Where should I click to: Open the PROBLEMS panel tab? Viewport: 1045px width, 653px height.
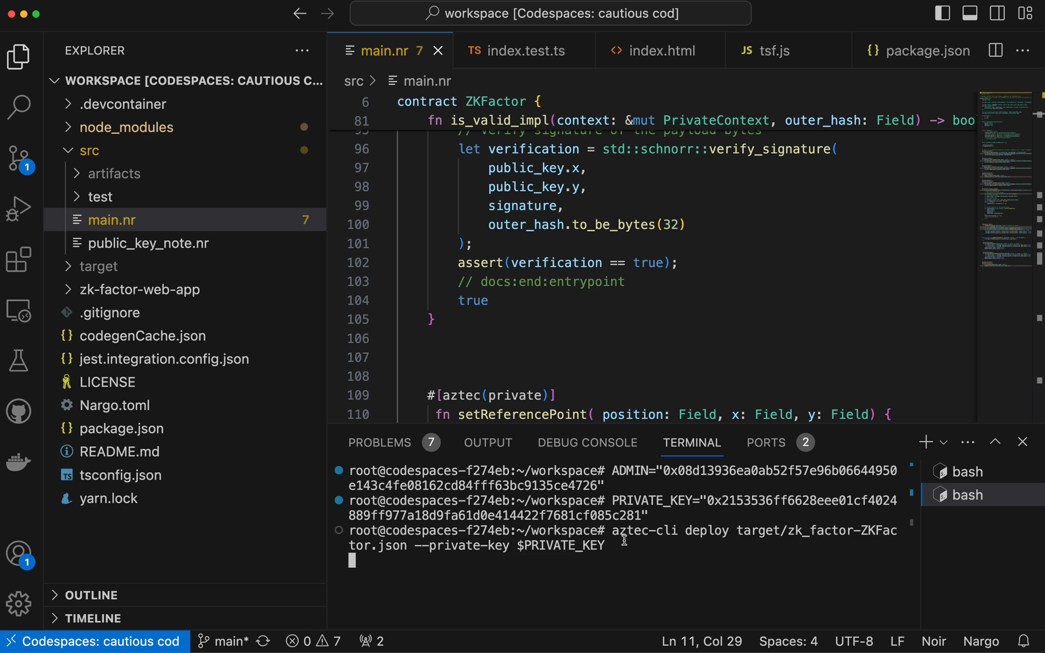click(394, 442)
